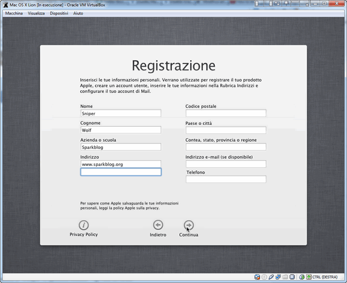Viewport: 347px width, 283px height.
Task: Open the Privacy Policy info icon
Action: pyautogui.click(x=84, y=225)
